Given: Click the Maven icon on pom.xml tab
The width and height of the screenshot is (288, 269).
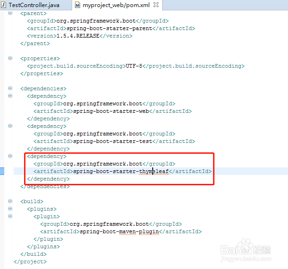Looking at the screenshot, I should coord(78,5).
